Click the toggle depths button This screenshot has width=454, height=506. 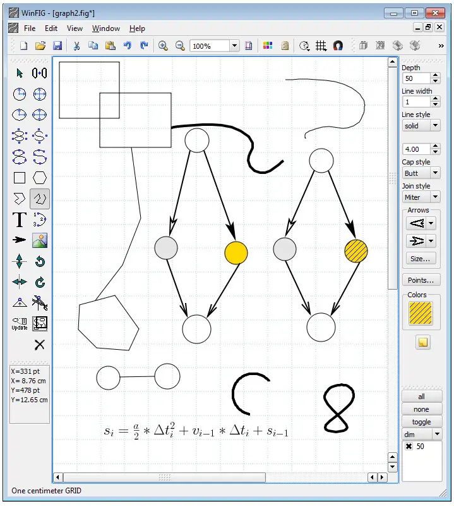coord(421,422)
